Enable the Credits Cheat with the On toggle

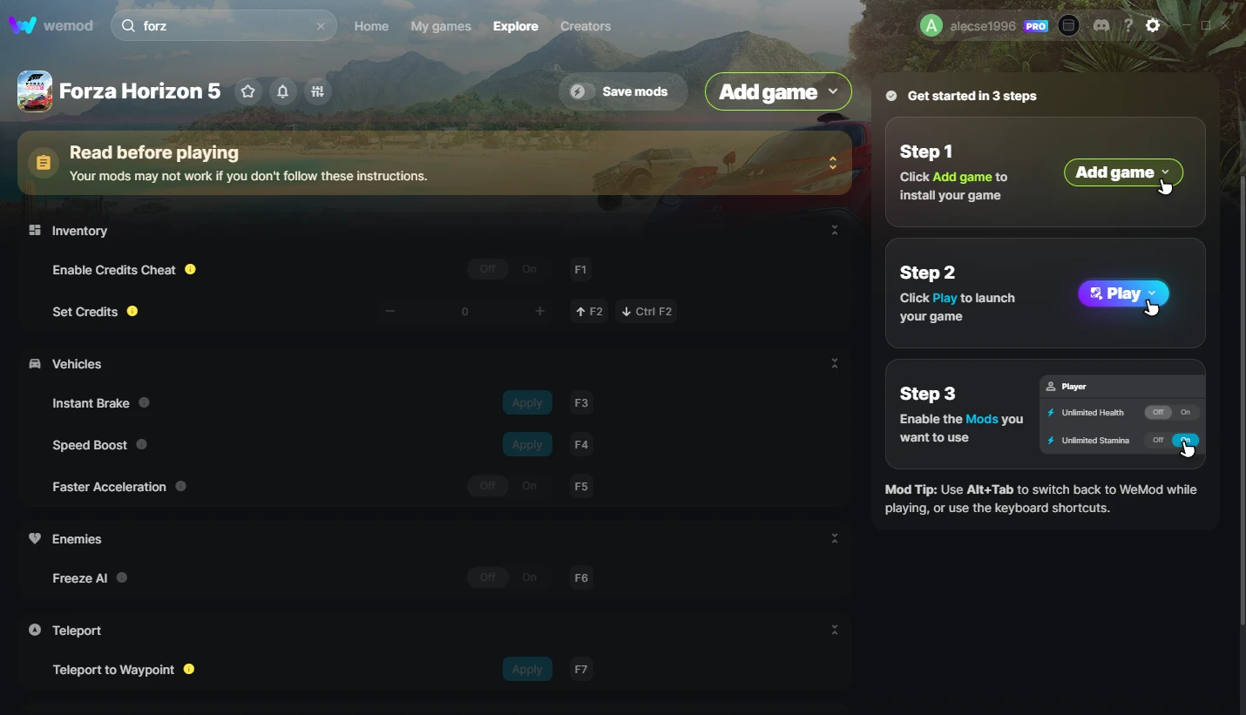530,269
